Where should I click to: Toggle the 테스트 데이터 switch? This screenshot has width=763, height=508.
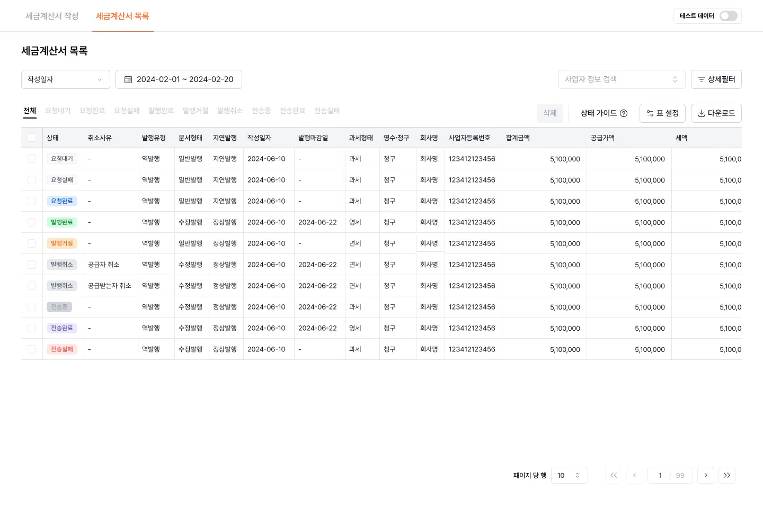[x=728, y=16]
